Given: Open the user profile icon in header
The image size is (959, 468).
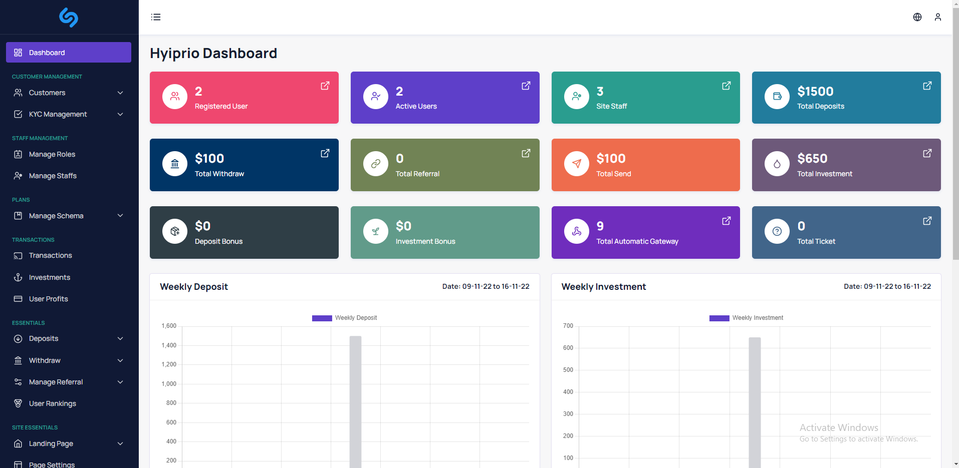Looking at the screenshot, I should [938, 17].
